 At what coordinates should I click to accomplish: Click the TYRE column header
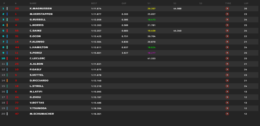pos(228,3)
